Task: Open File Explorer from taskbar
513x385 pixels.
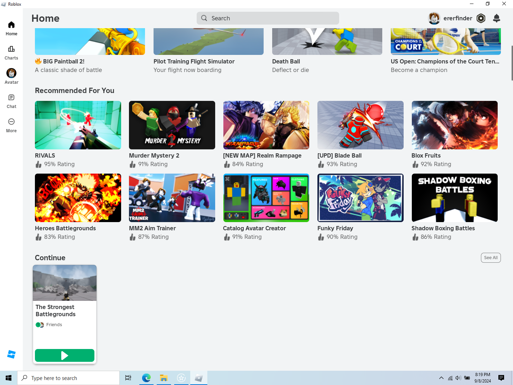Action: 164,378
